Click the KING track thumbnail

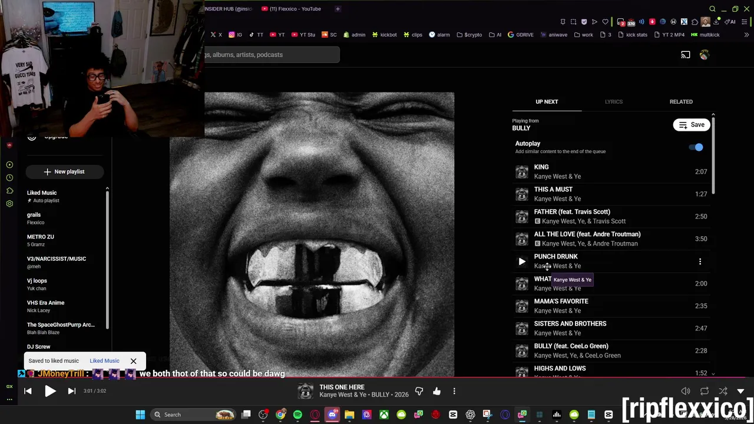[x=522, y=172]
